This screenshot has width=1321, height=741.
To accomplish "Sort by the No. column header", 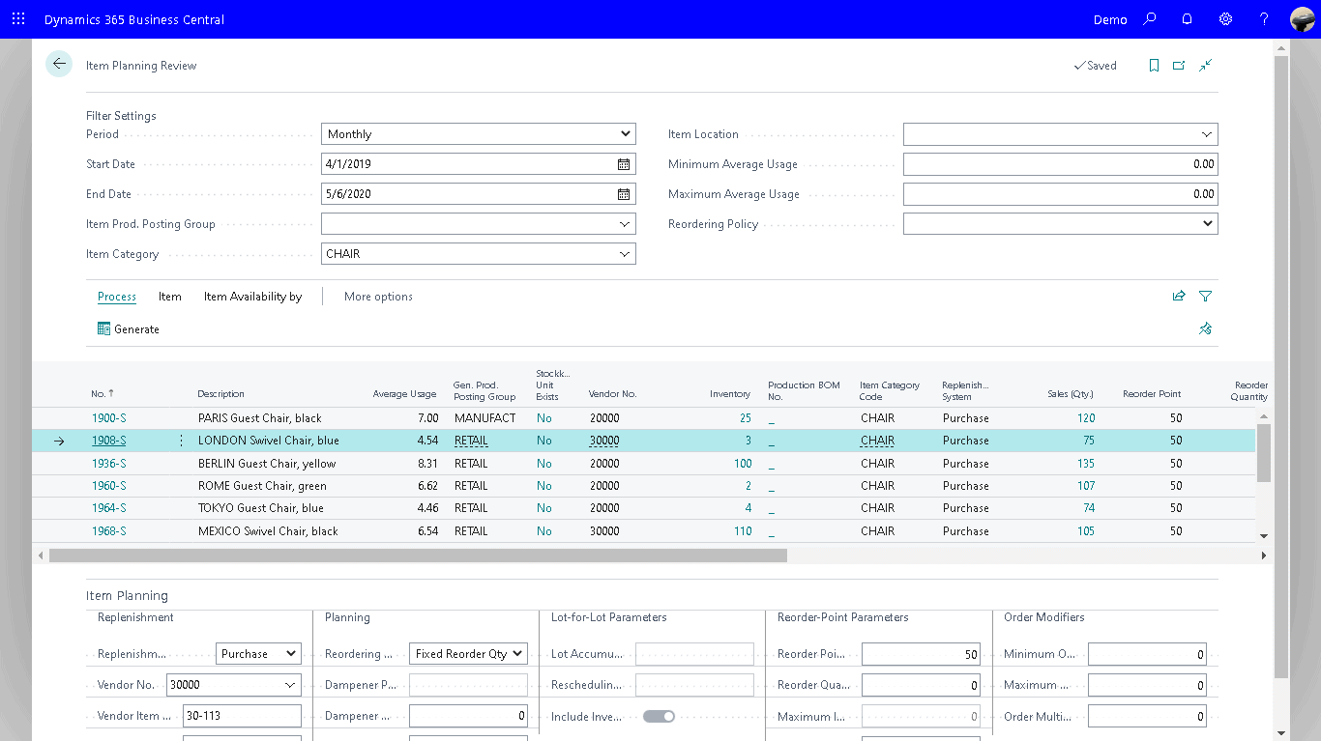I will (x=103, y=394).
